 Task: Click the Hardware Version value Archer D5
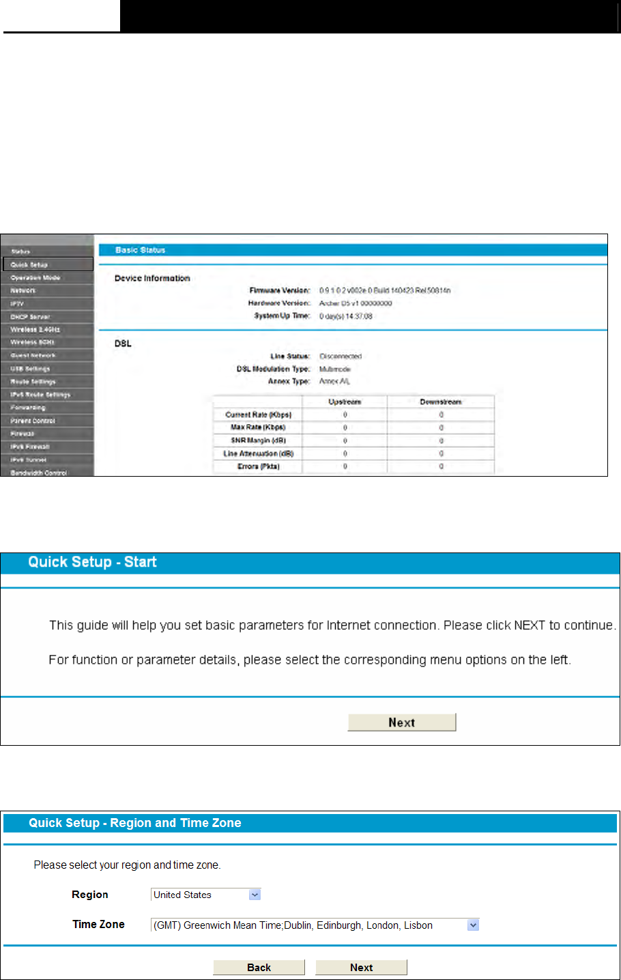pyautogui.click(x=356, y=303)
